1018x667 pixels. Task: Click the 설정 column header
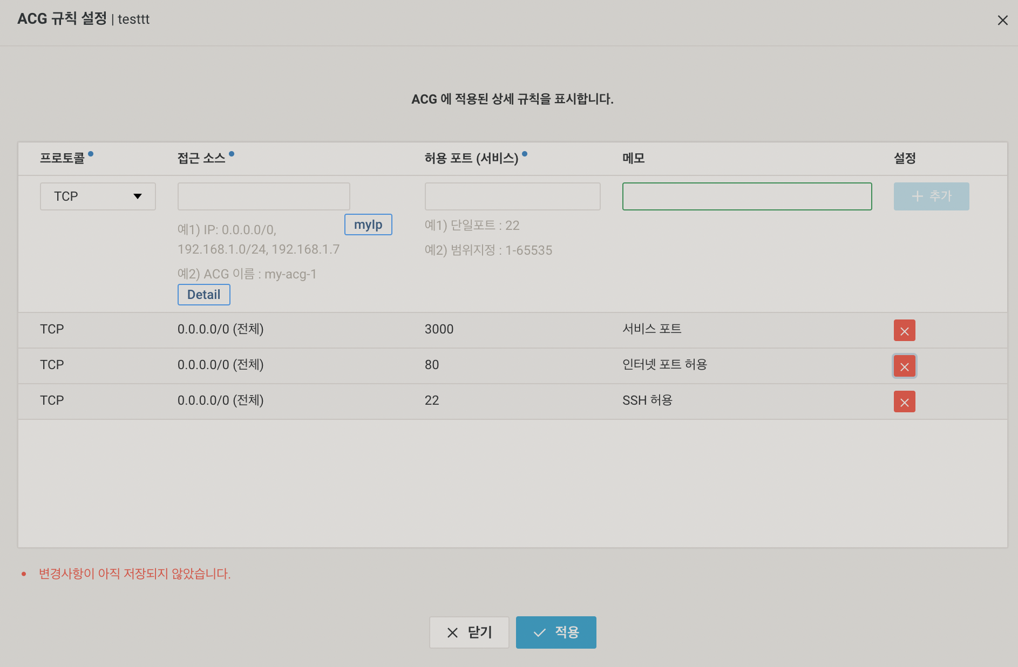[x=905, y=158]
